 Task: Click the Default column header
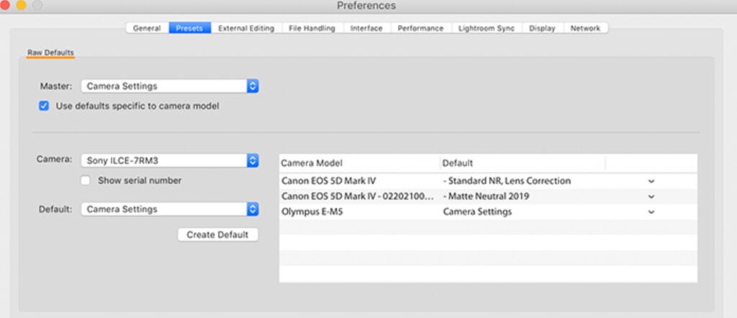tap(523, 163)
